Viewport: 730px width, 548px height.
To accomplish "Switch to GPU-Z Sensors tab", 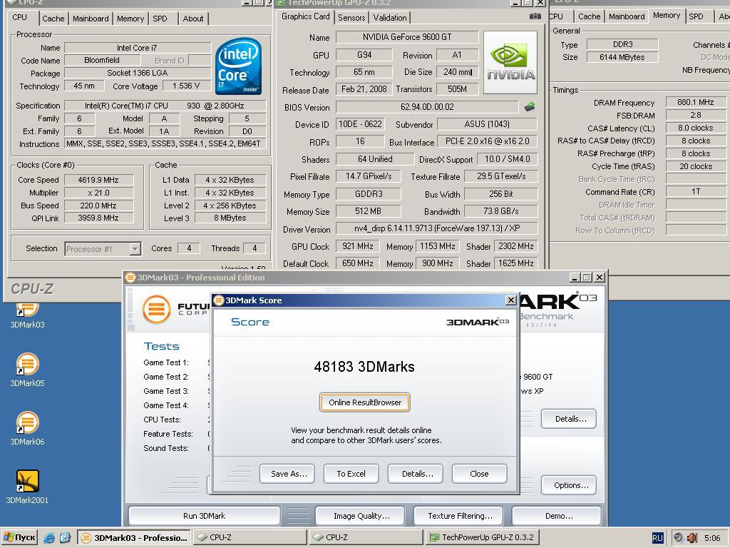I will pyautogui.click(x=351, y=18).
